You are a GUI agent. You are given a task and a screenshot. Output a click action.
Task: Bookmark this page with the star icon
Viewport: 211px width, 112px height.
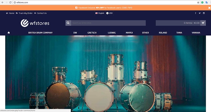pos(198,2)
